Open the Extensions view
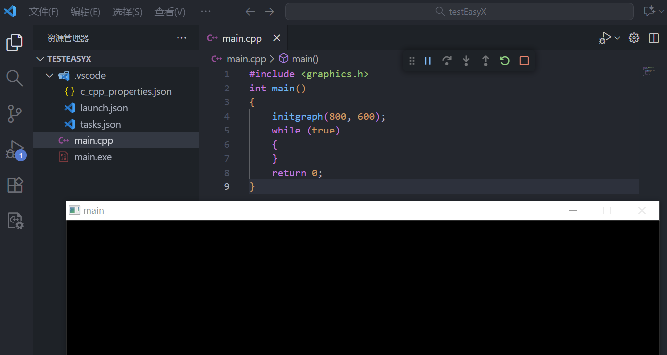 point(15,185)
